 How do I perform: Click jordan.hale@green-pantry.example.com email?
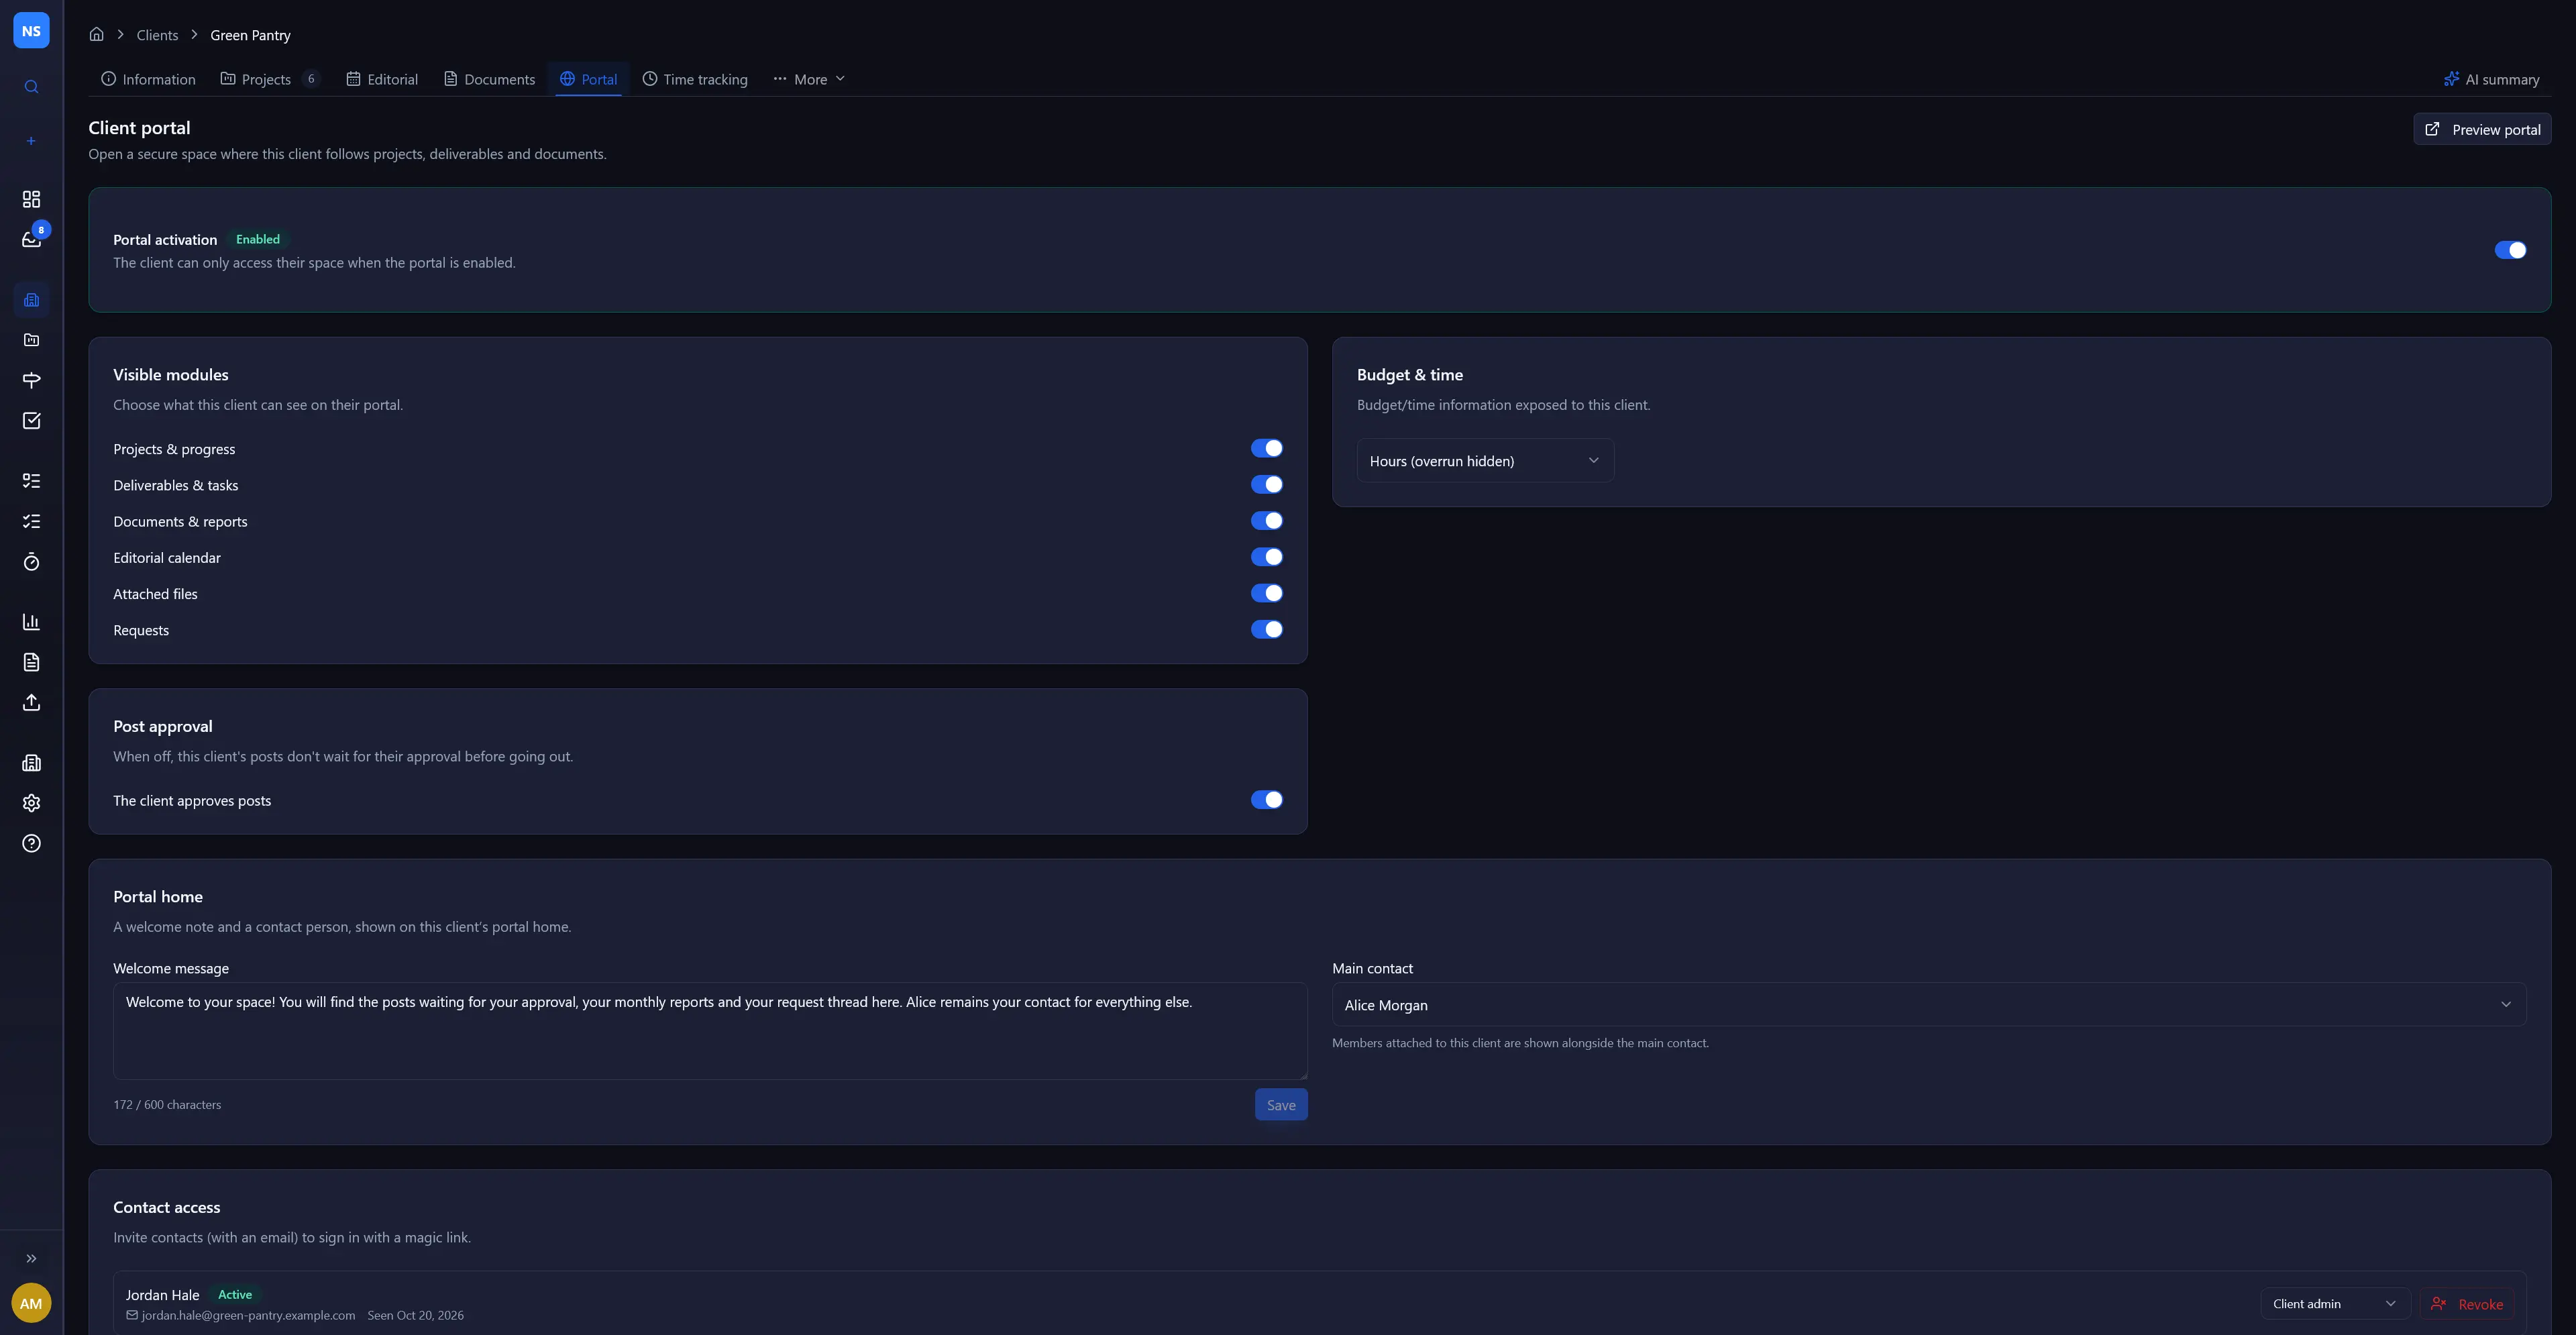(248, 1315)
